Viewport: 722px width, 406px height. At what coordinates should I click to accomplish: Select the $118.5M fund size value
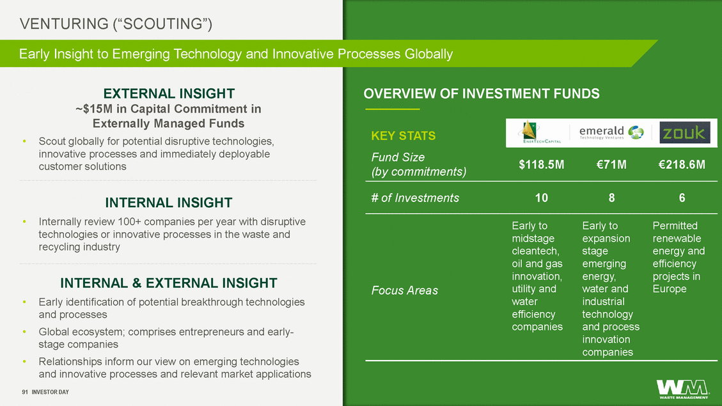click(x=542, y=165)
